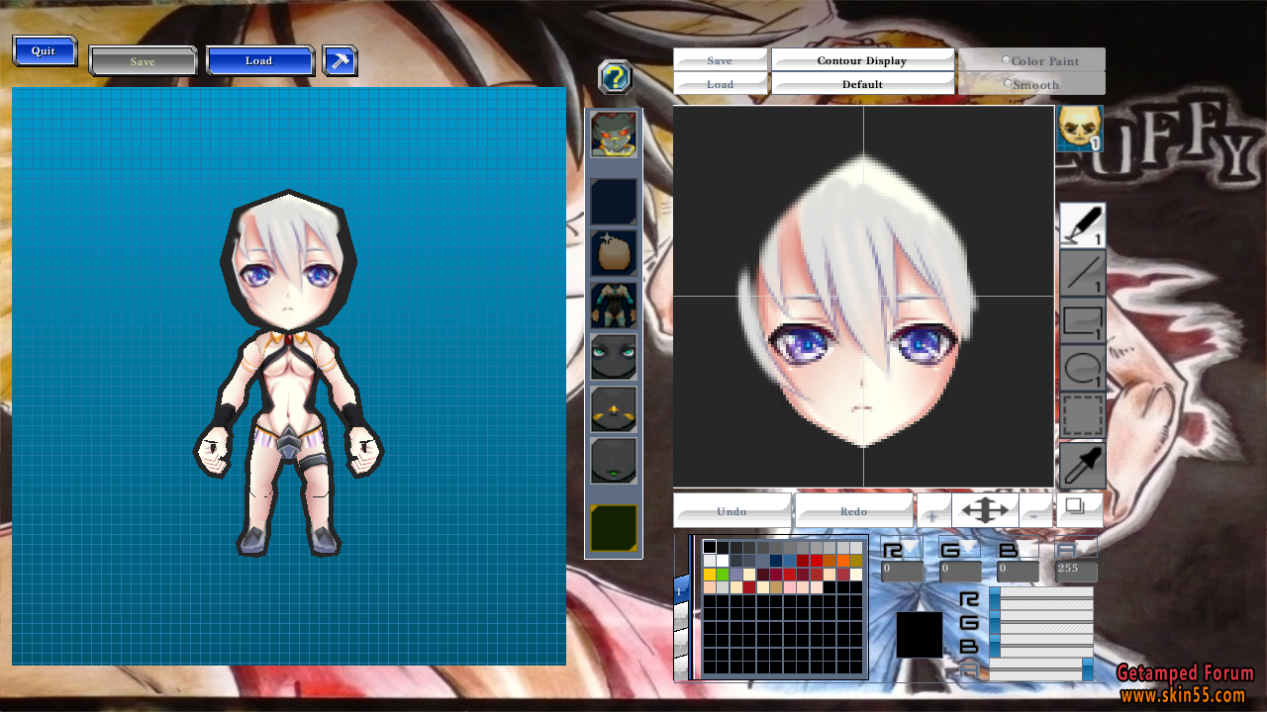Screen dimensions: 1267x712
Task: Pick the yellow palette swatch
Action: pyautogui.click(x=710, y=575)
